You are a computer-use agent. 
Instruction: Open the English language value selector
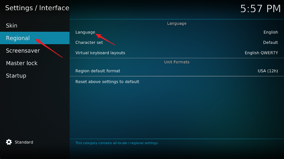click(271, 32)
